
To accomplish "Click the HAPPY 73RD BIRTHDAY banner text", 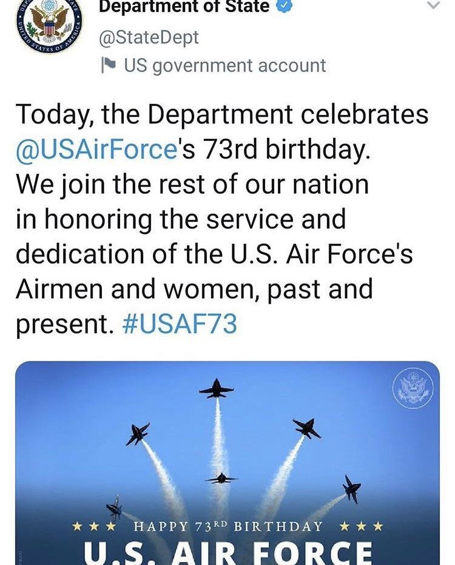I will coord(228,527).
